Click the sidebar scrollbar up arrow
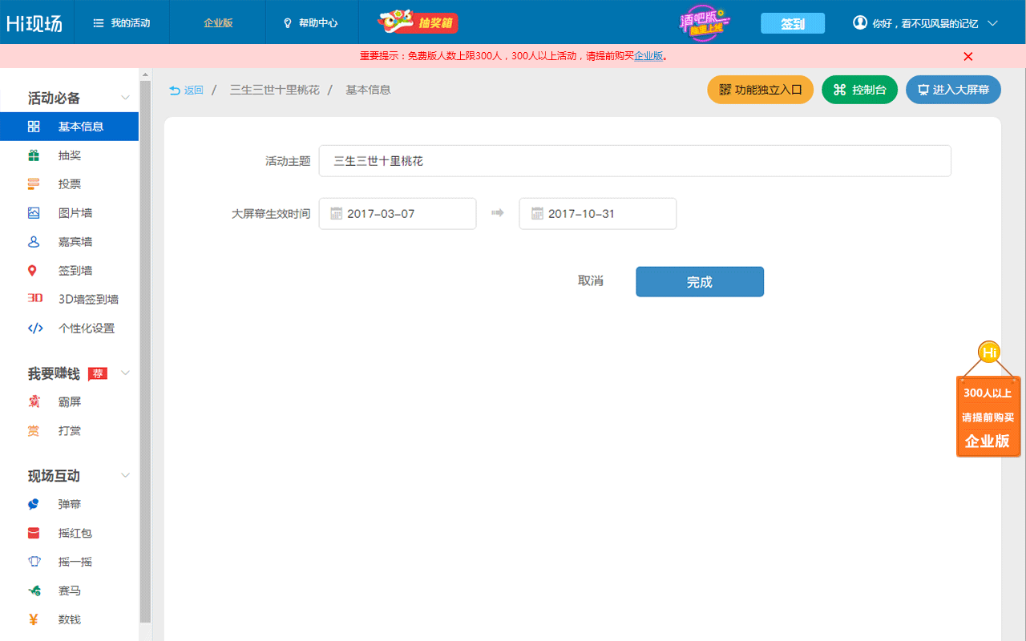The width and height of the screenshot is (1026, 641). tap(145, 75)
